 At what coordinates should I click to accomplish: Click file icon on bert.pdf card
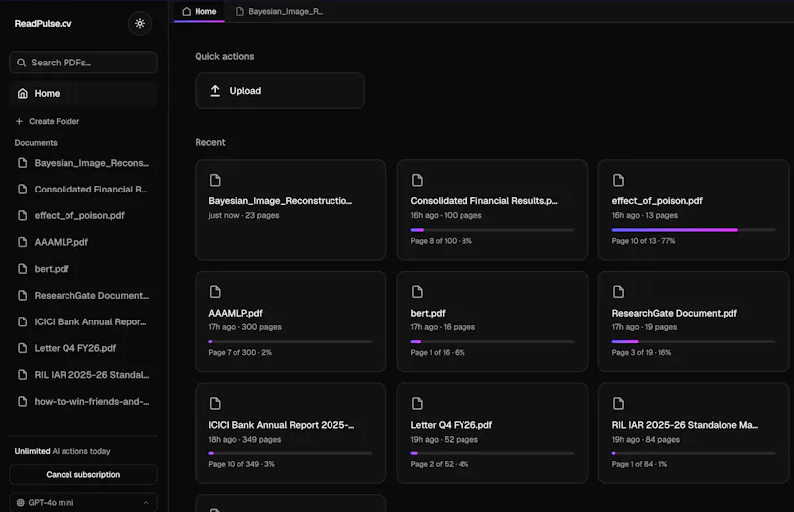(x=417, y=292)
